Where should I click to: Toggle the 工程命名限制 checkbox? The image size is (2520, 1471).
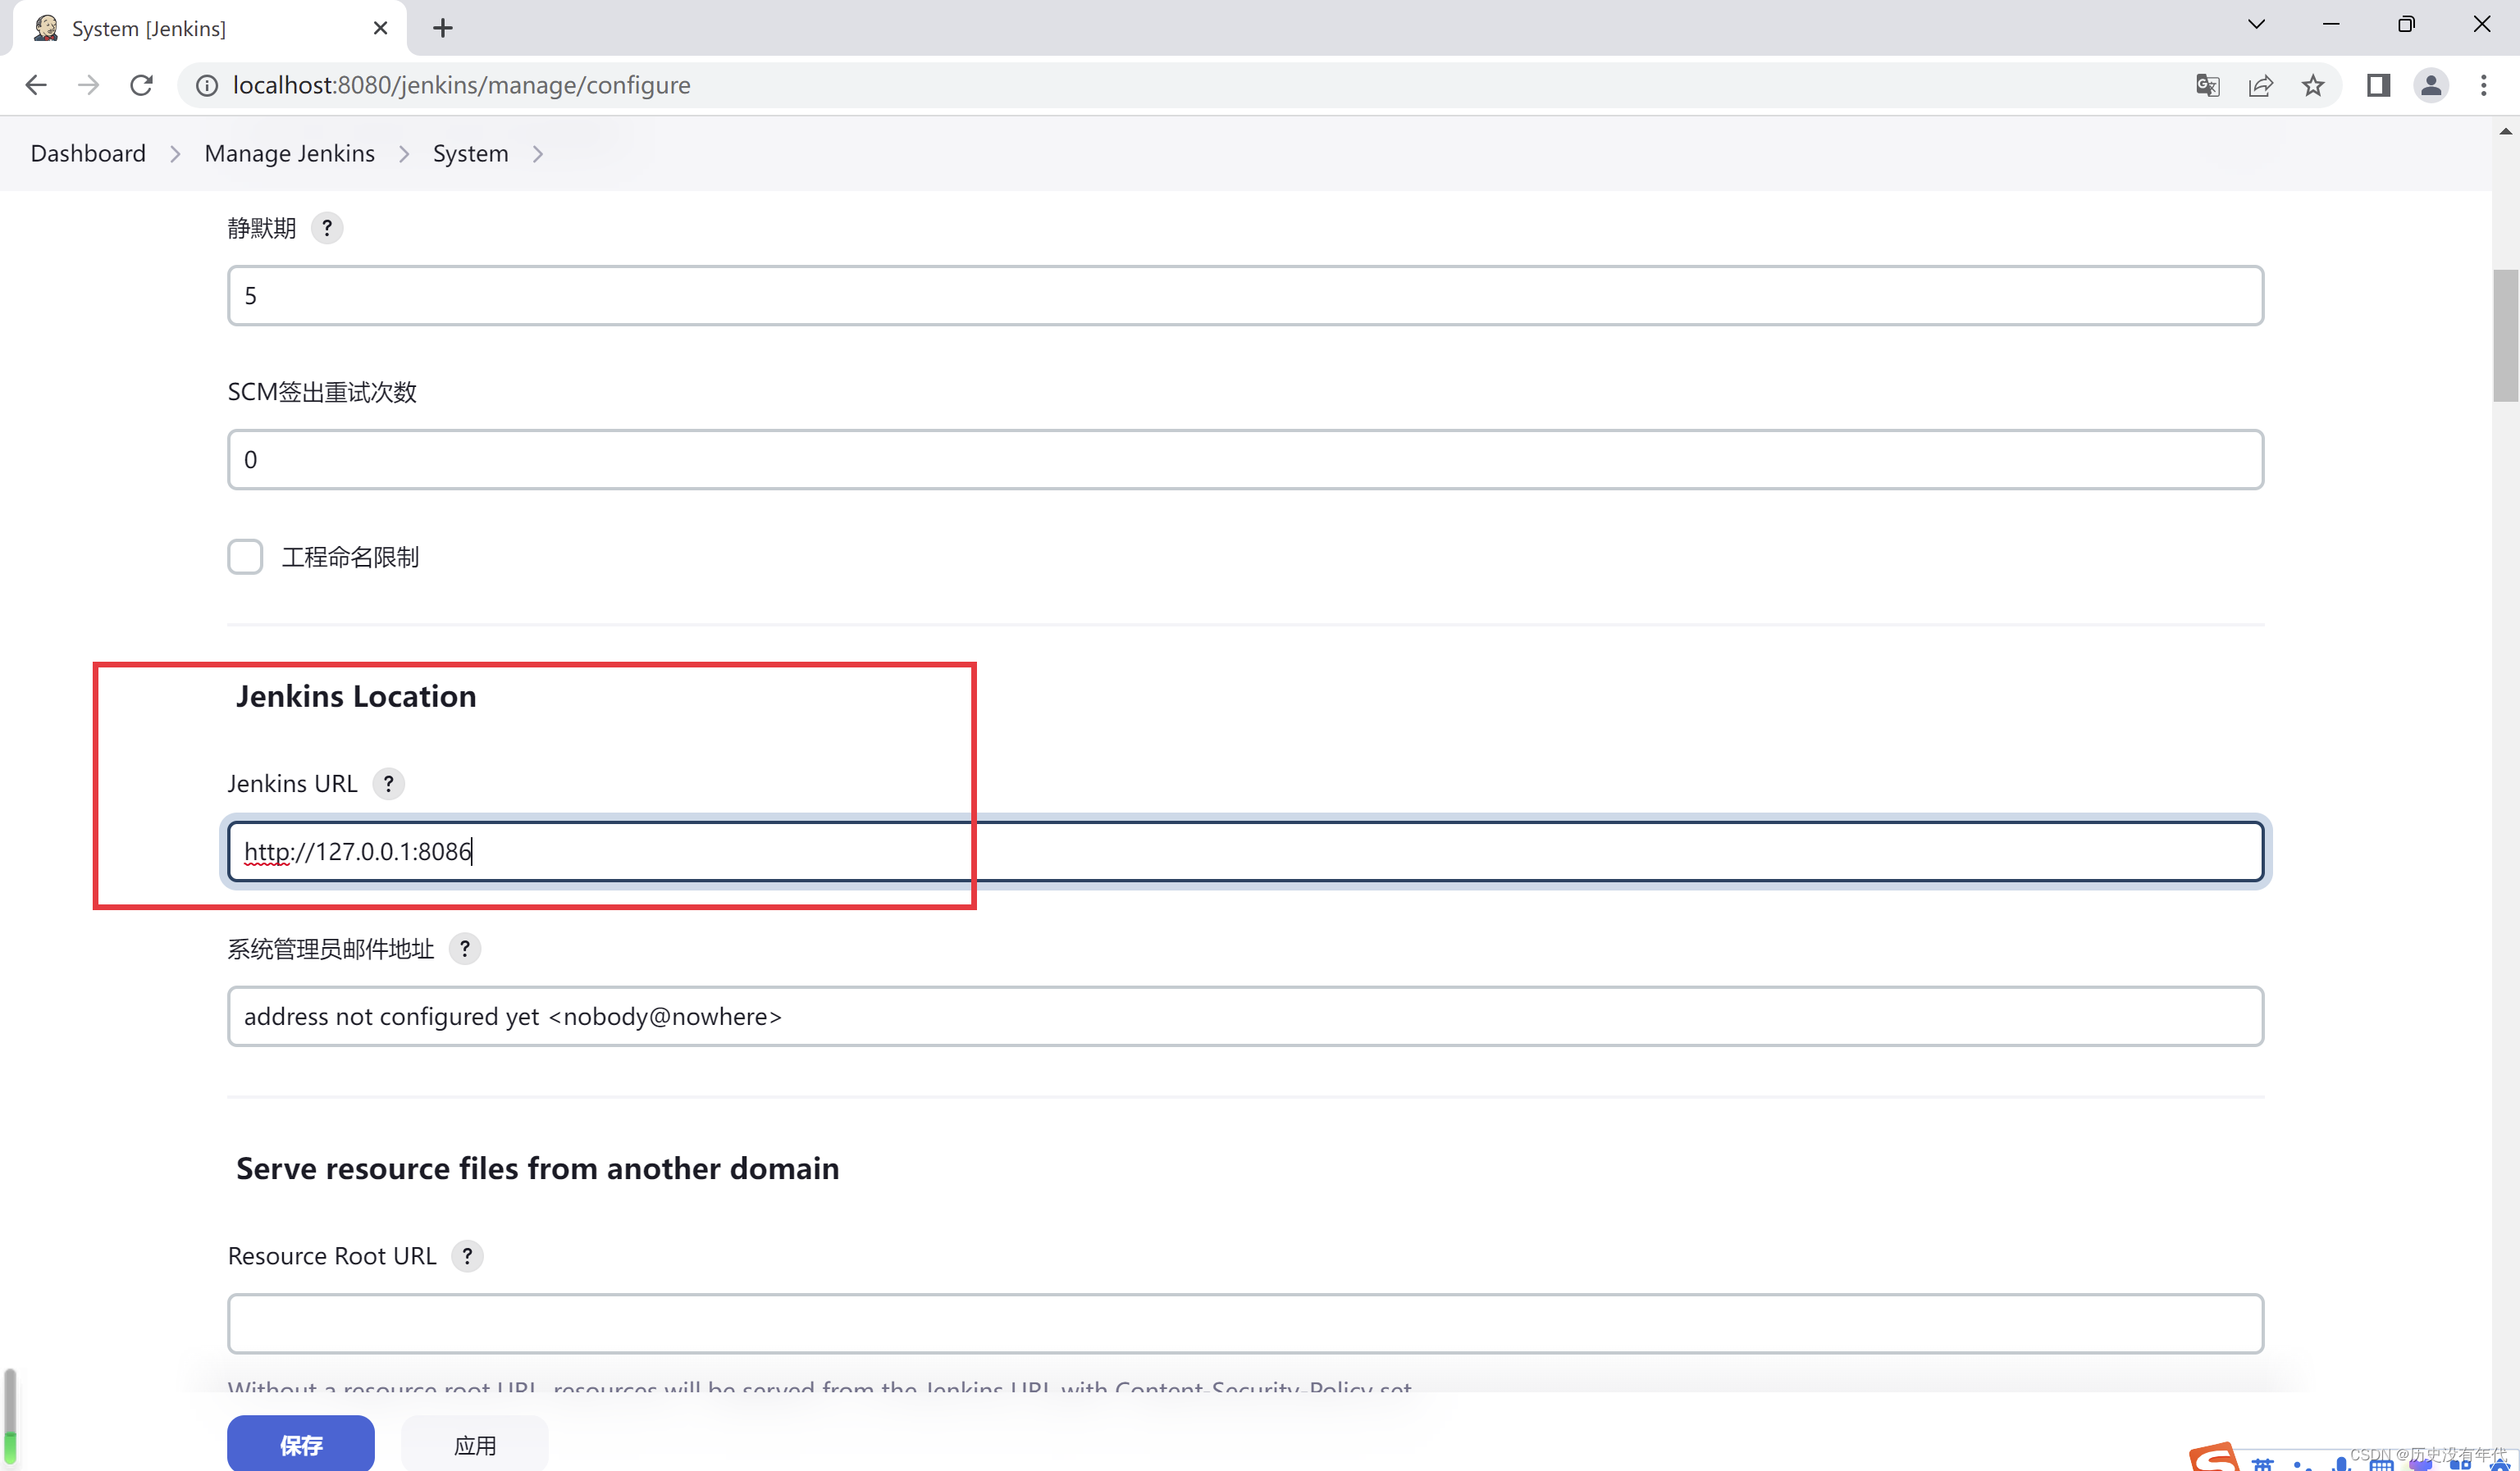[x=245, y=557]
